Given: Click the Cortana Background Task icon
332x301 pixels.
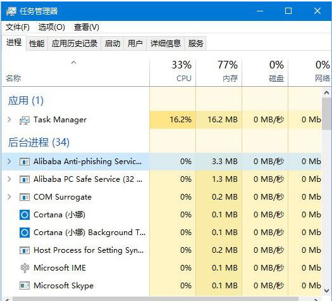Looking at the screenshot, I should pyautogui.click(x=25, y=233).
